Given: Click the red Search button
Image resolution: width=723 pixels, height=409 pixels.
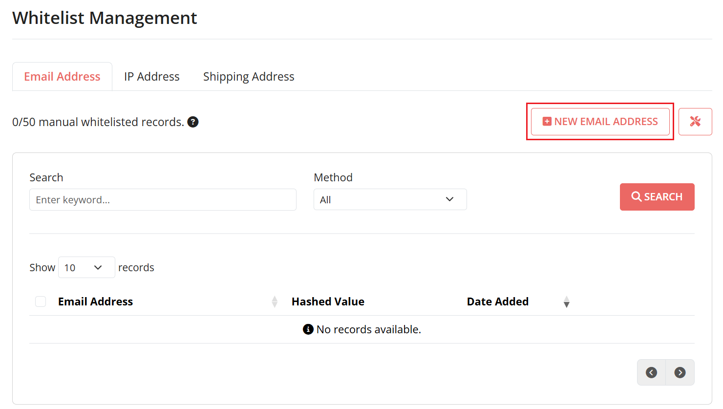Looking at the screenshot, I should point(657,197).
